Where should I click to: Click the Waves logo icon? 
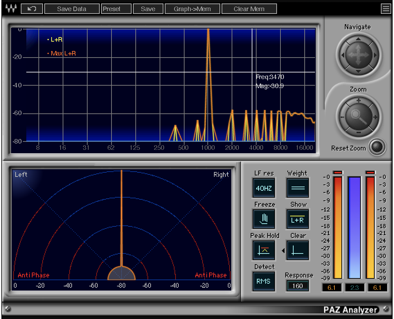11,9
